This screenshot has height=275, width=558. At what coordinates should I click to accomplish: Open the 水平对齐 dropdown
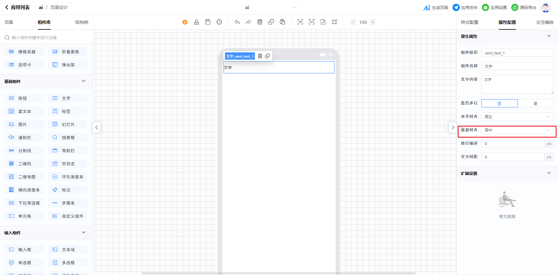coord(517,117)
